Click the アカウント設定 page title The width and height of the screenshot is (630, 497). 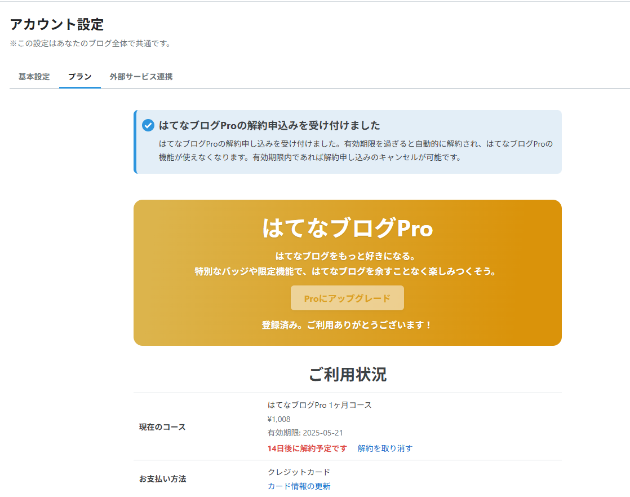(x=57, y=24)
